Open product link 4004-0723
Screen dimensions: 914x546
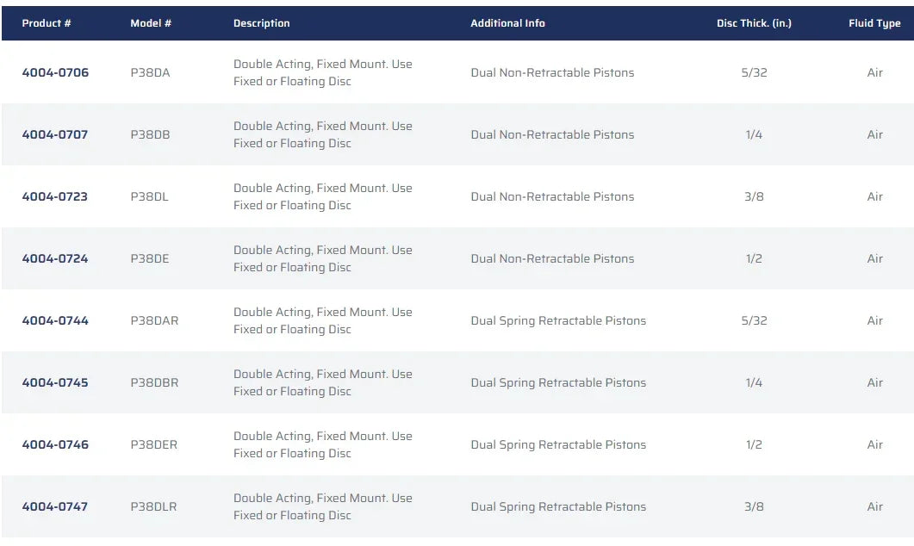click(x=55, y=196)
